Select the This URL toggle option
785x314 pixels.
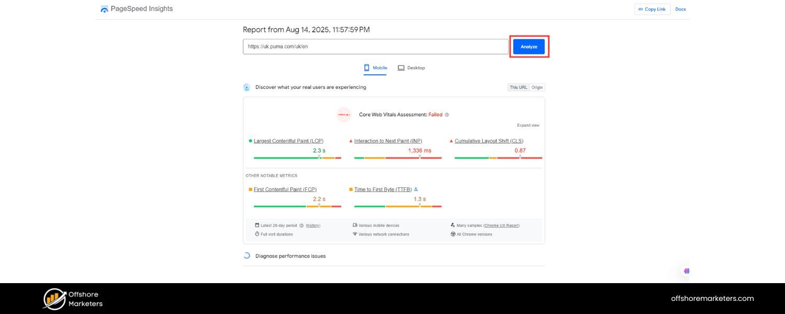[x=518, y=87]
